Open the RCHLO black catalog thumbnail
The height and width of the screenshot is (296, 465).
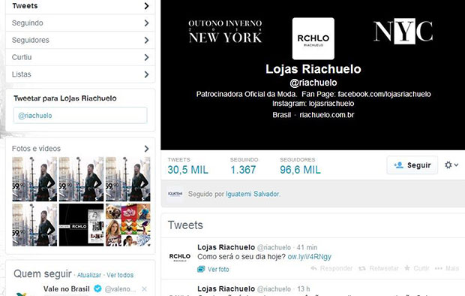tap(81, 225)
